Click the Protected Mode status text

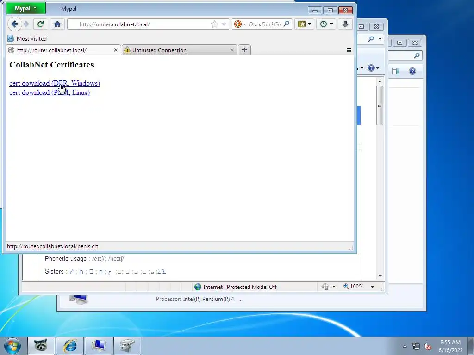click(x=251, y=287)
